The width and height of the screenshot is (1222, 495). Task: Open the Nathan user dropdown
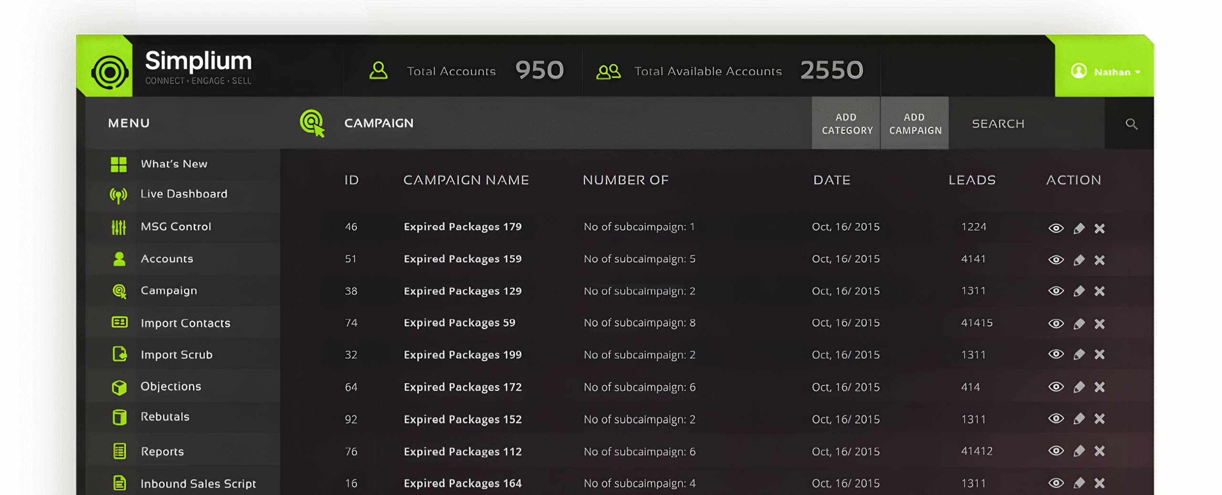click(1106, 72)
